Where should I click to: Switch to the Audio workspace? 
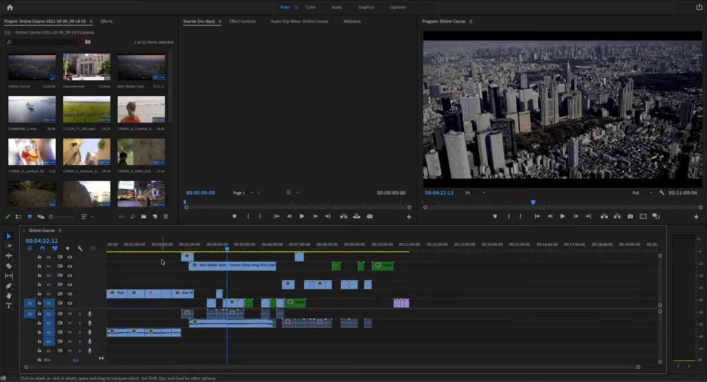[x=337, y=7]
